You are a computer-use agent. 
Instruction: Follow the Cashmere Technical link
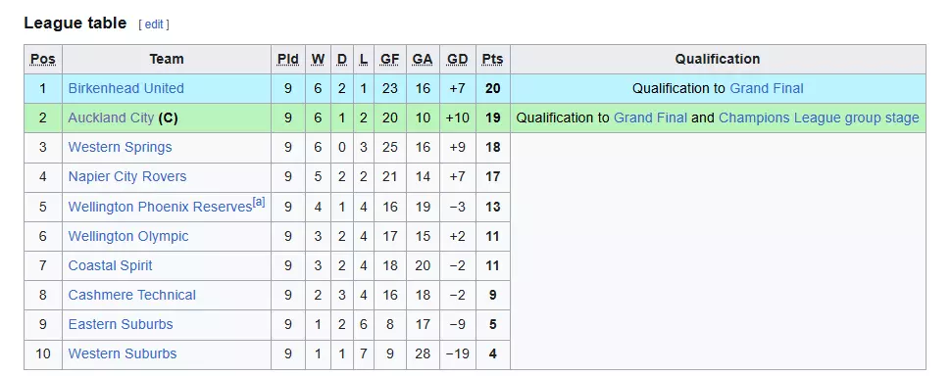coord(131,295)
